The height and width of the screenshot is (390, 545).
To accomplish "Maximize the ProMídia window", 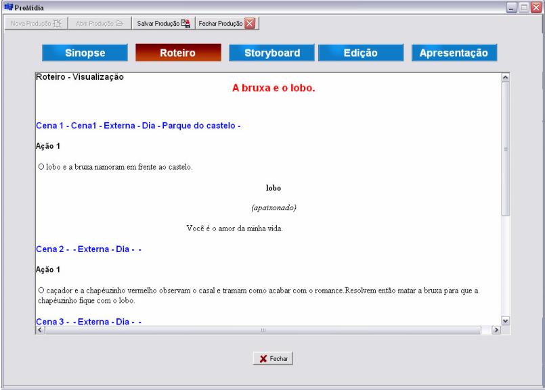I will (524, 6).
